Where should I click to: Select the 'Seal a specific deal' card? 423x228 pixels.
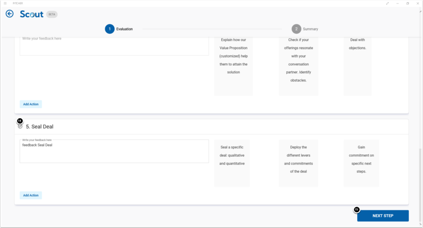(232, 163)
